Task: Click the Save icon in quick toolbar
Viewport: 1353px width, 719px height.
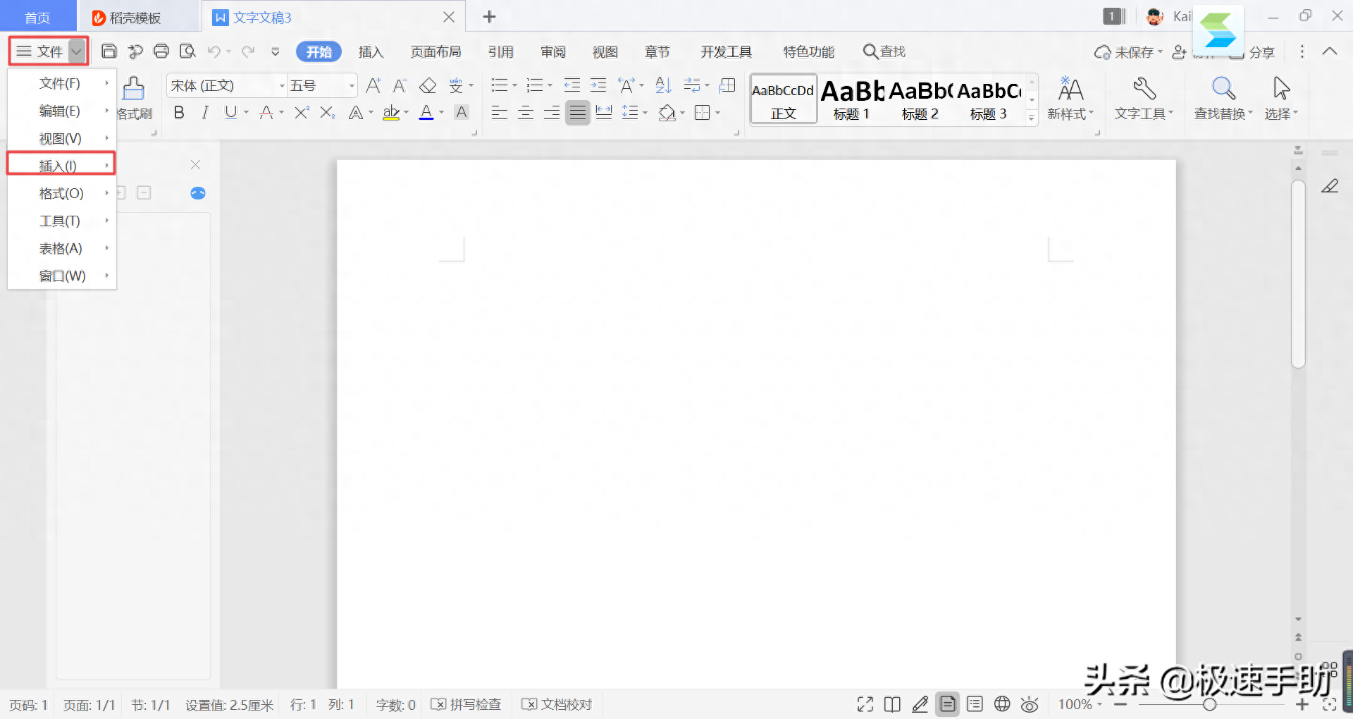Action: 109,51
